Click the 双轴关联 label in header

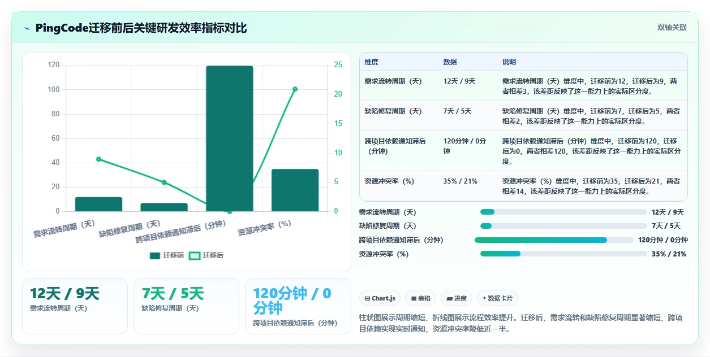pos(672,28)
